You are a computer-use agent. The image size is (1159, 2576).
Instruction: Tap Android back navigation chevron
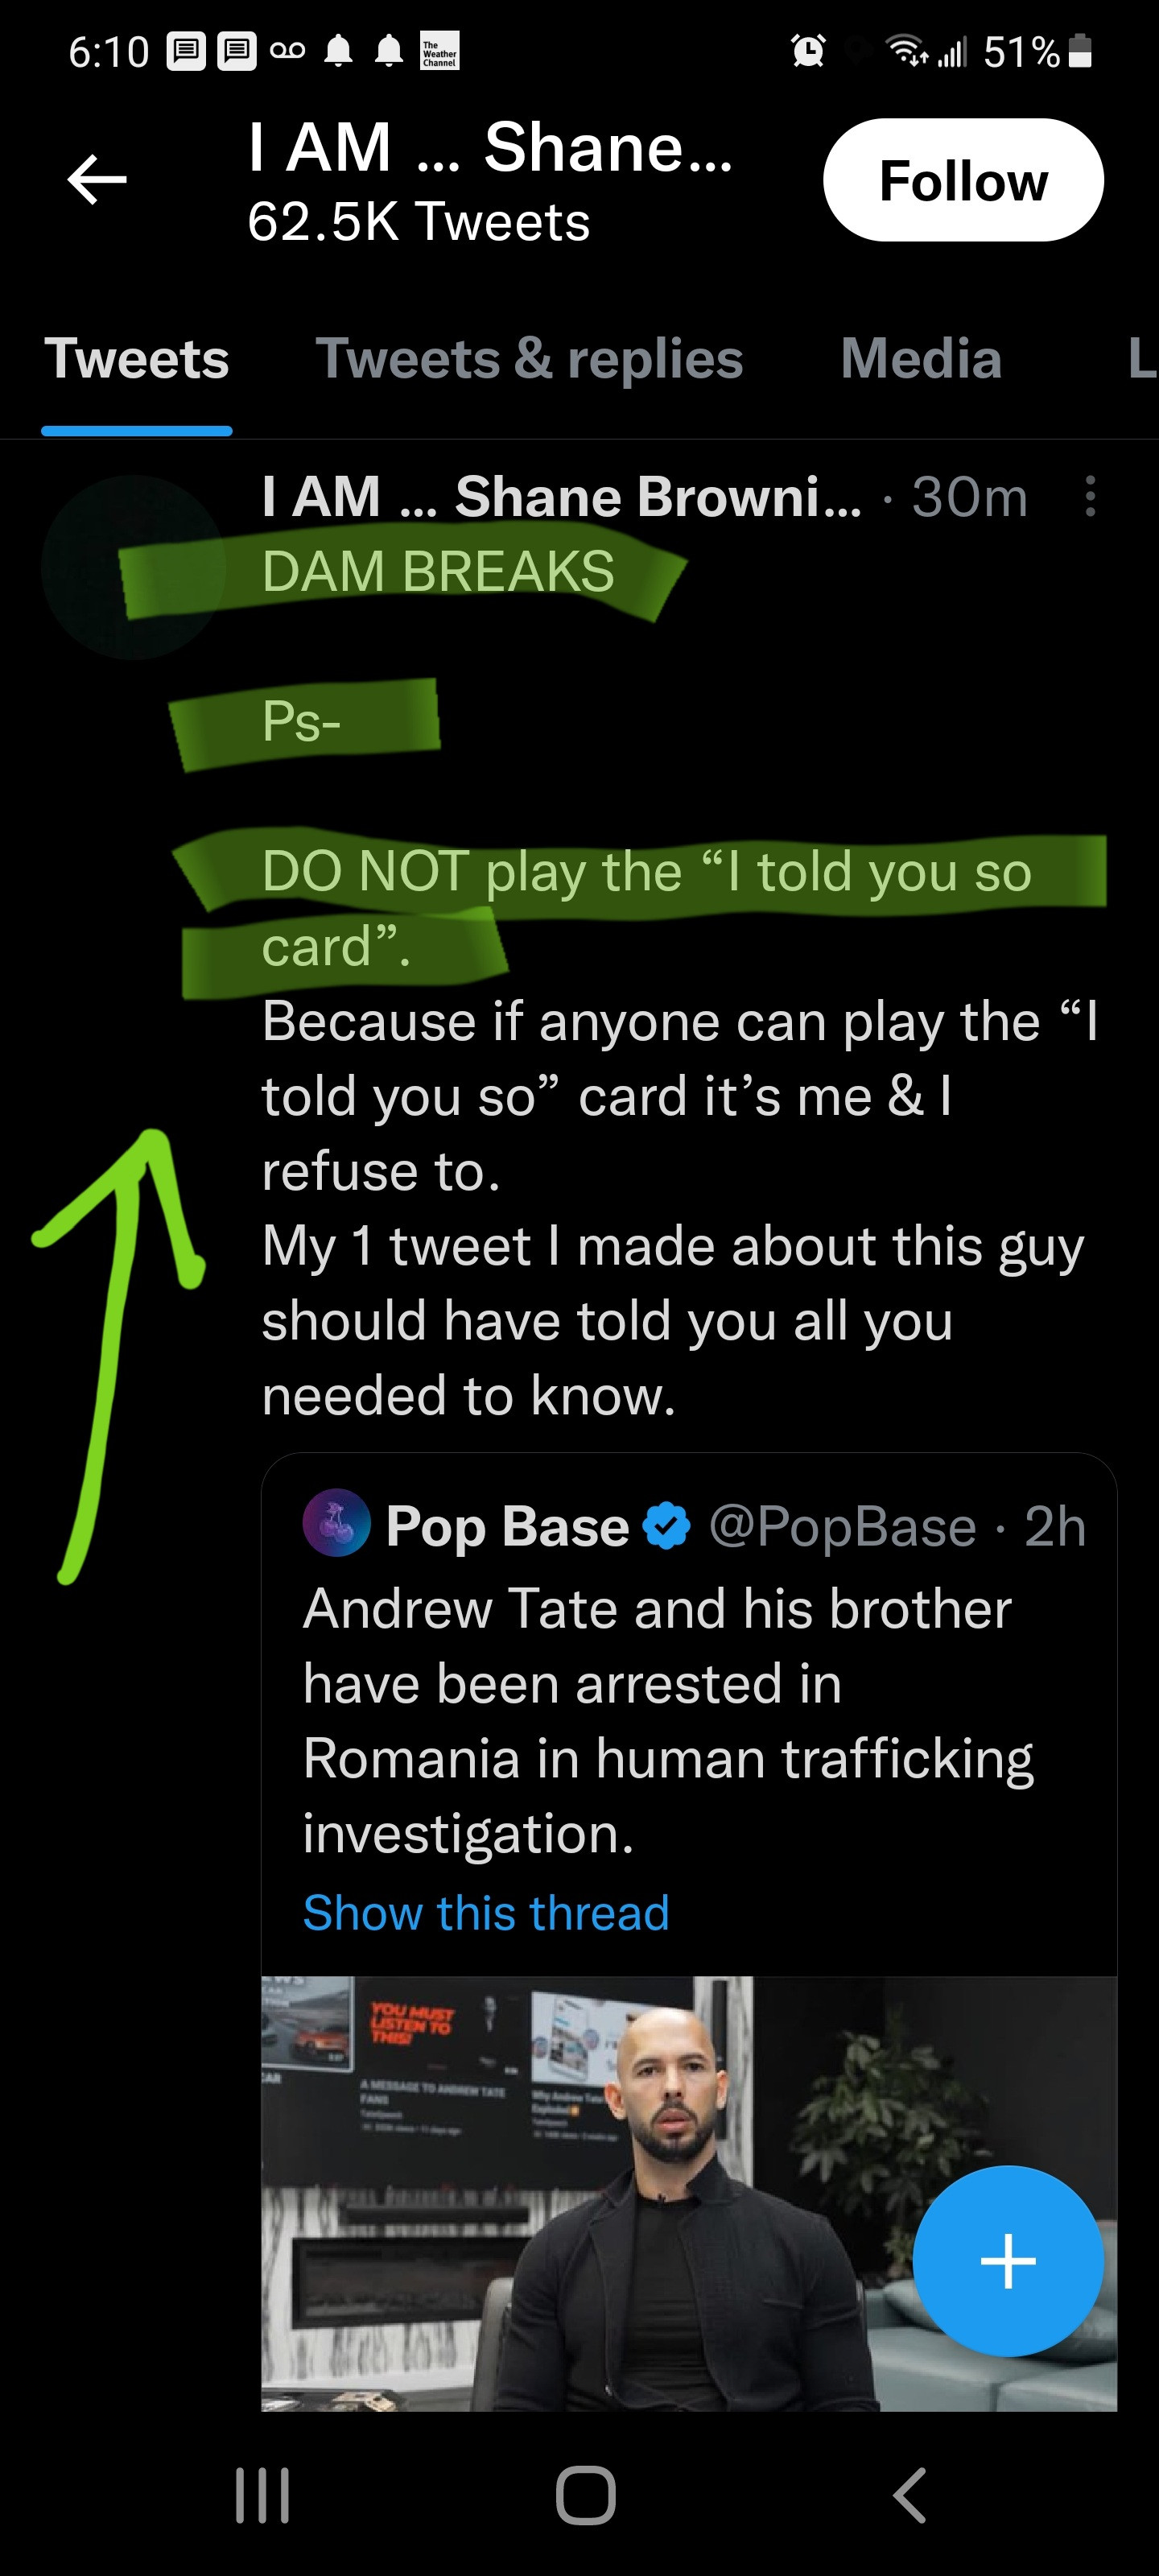(x=910, y=2496)
